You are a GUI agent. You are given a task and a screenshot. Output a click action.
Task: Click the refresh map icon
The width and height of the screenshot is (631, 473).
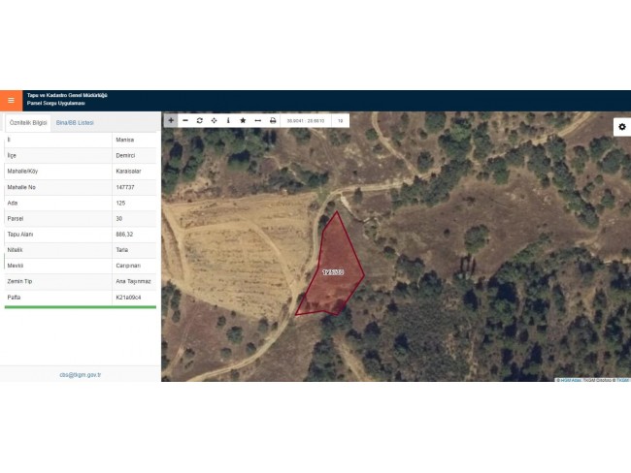(200, 120)
